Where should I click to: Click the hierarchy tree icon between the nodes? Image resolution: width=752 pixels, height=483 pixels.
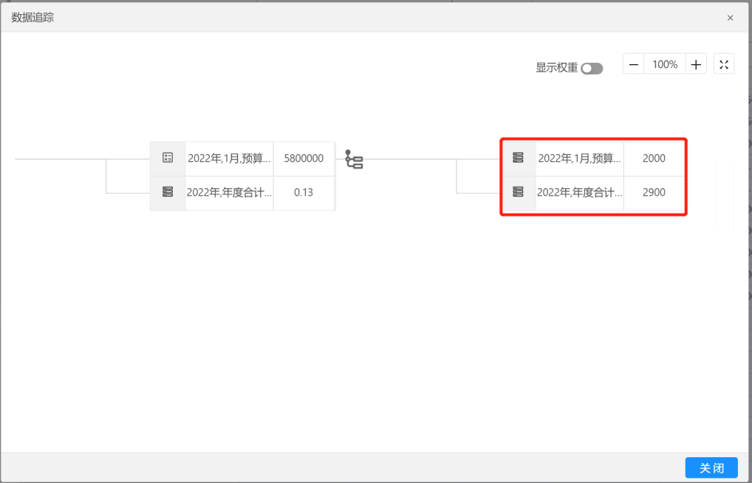point(355,160)
